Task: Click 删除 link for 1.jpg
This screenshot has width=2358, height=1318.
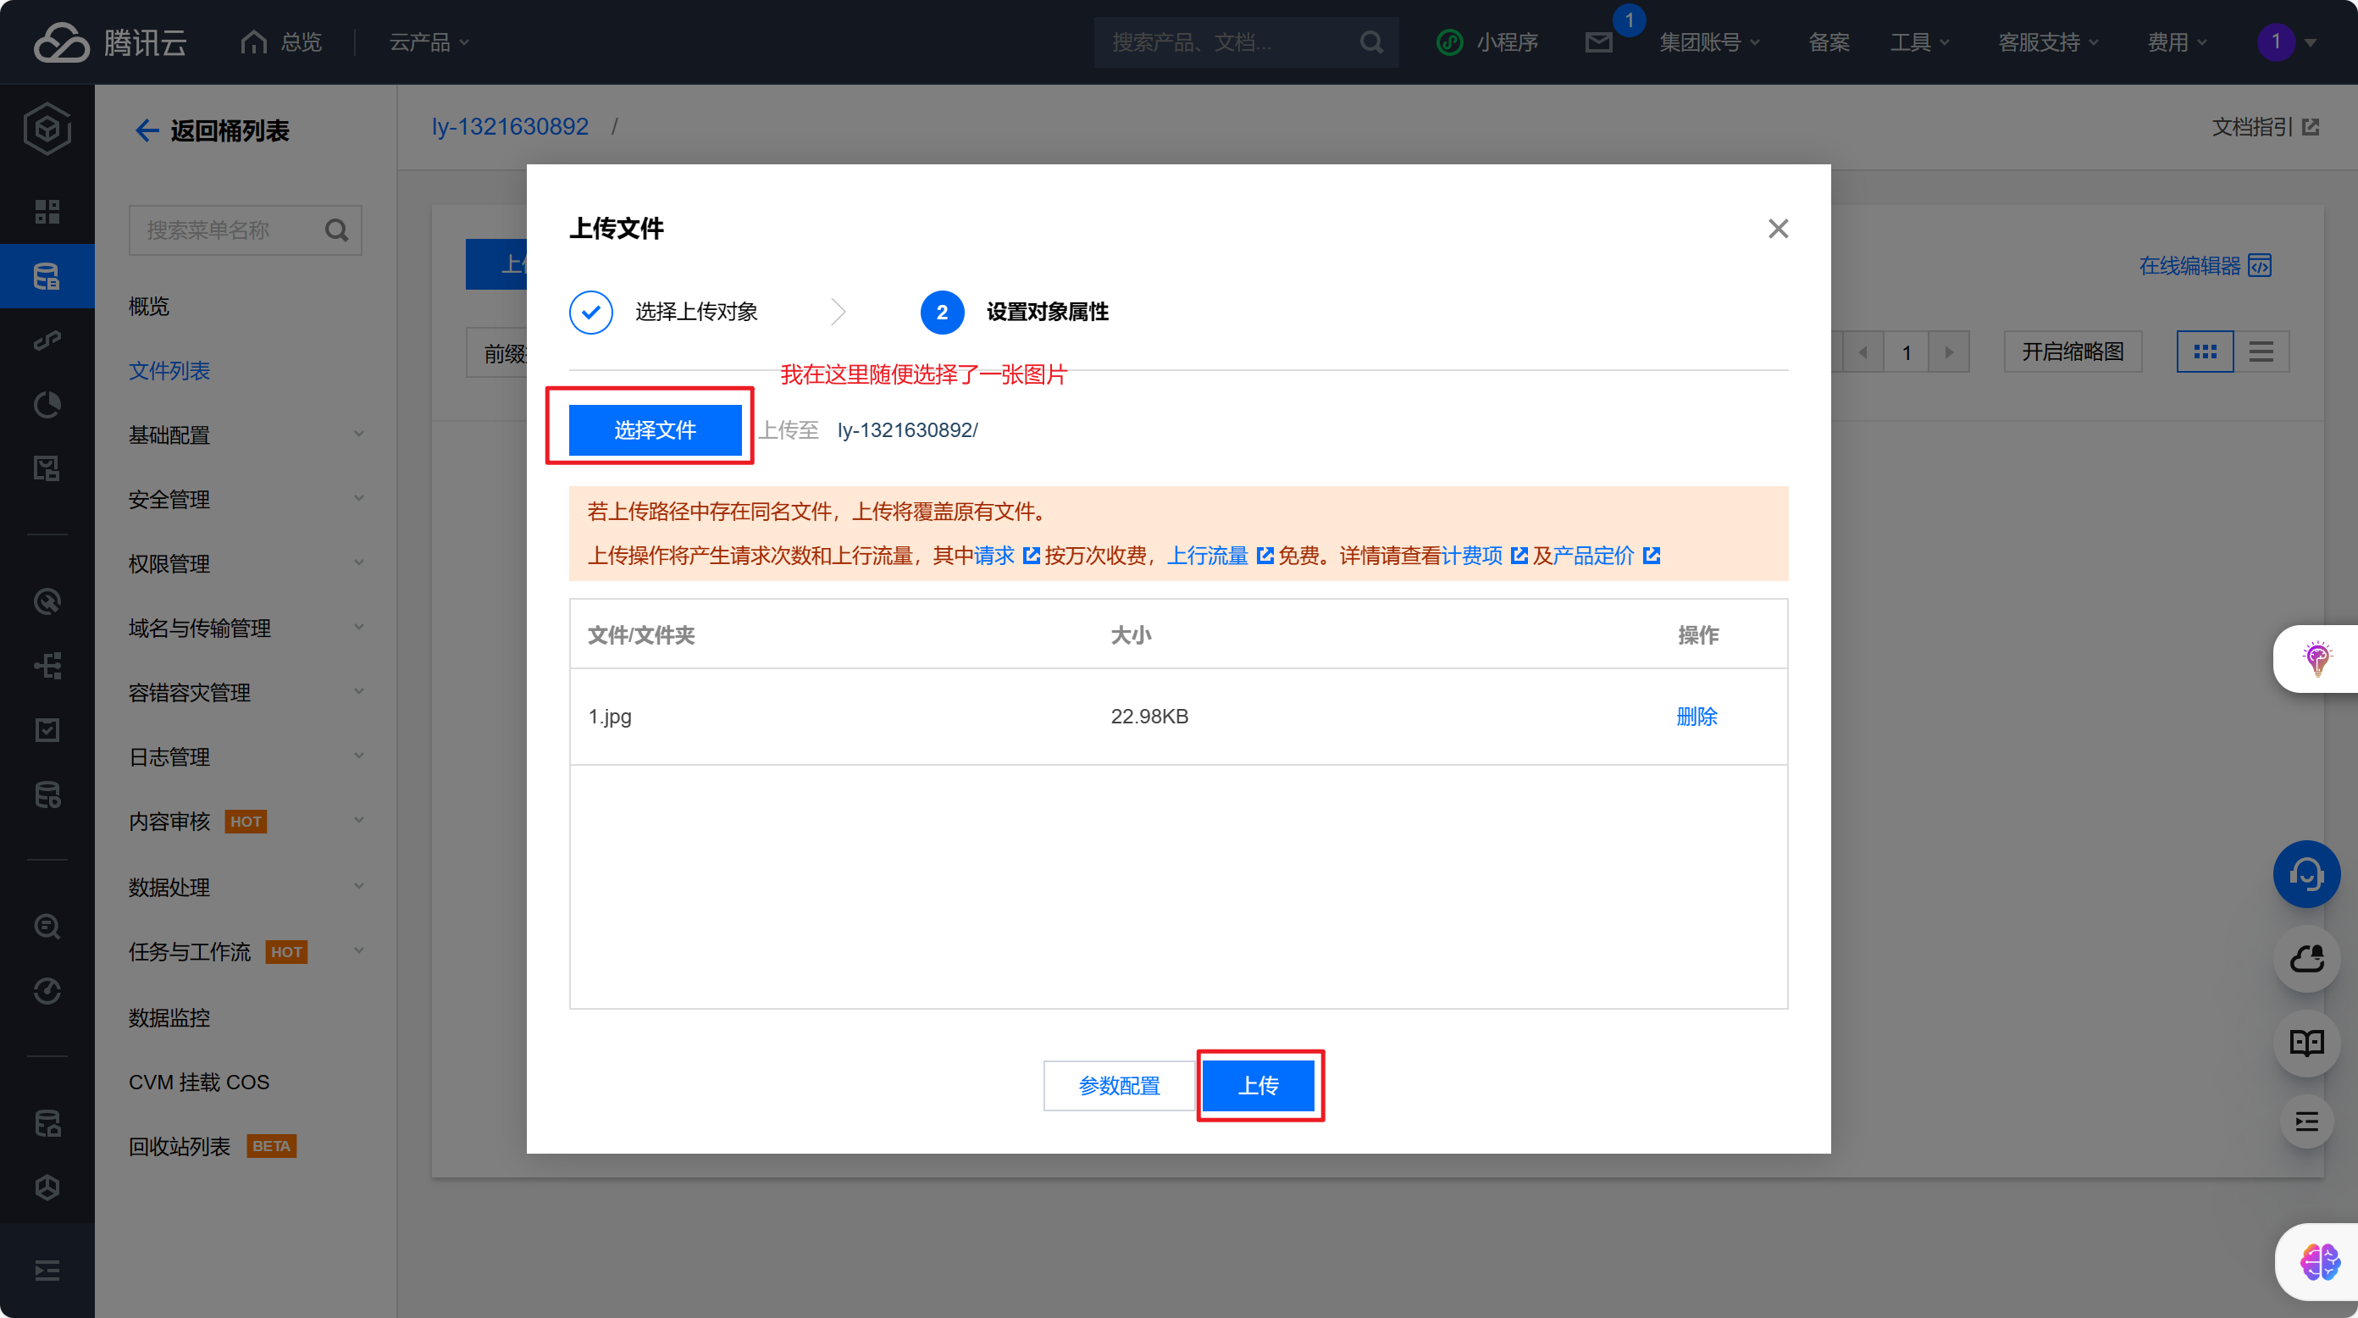Action: [x=1697, y=717]
